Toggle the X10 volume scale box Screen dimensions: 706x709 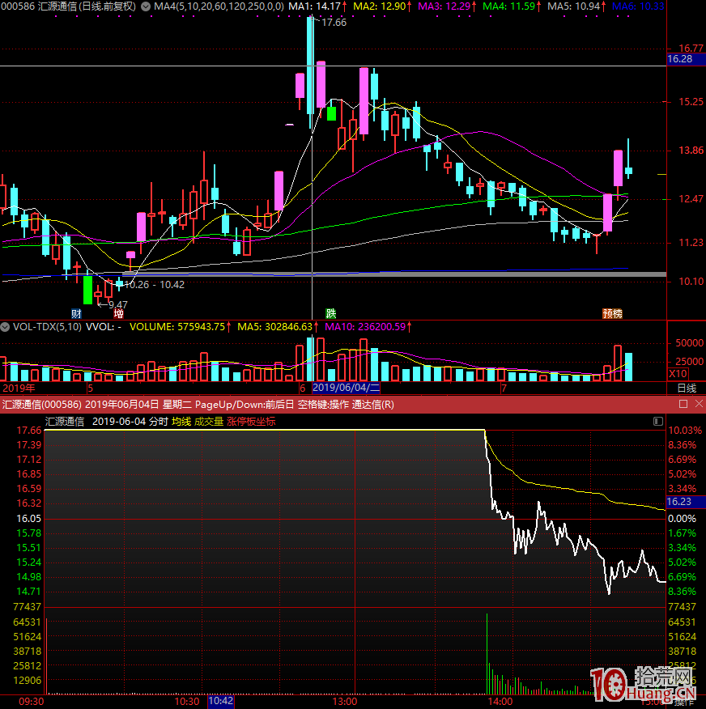coord(678,373)
